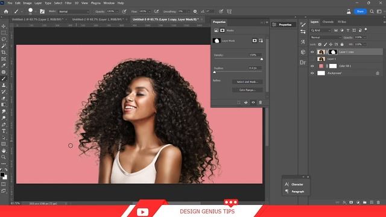Open the Smoothing value dropdown
The image size is (386, 217).
189,11
